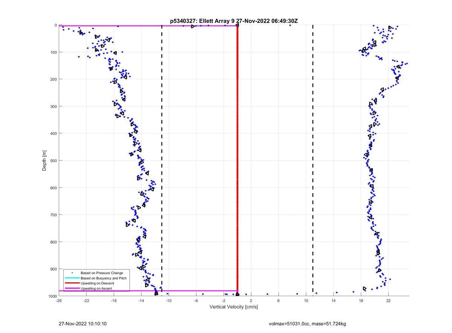452x333 pixels.
Task: Click x-axis tick label '-14'
Action: (x=141, y=301)
